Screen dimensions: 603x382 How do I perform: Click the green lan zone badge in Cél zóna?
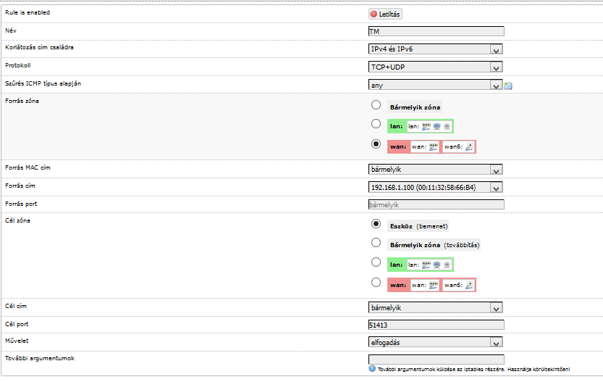pos(421,265)
